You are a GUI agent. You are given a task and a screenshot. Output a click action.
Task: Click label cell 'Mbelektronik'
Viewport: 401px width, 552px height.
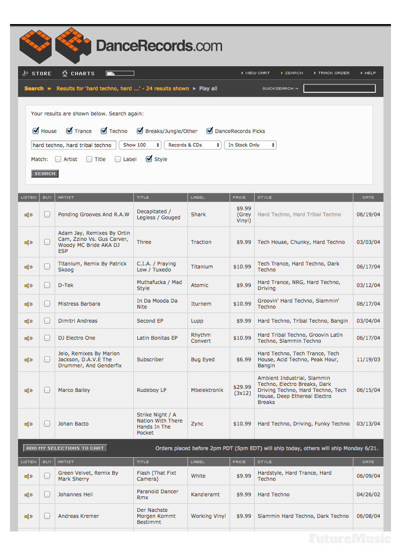(x=207, y=390)
